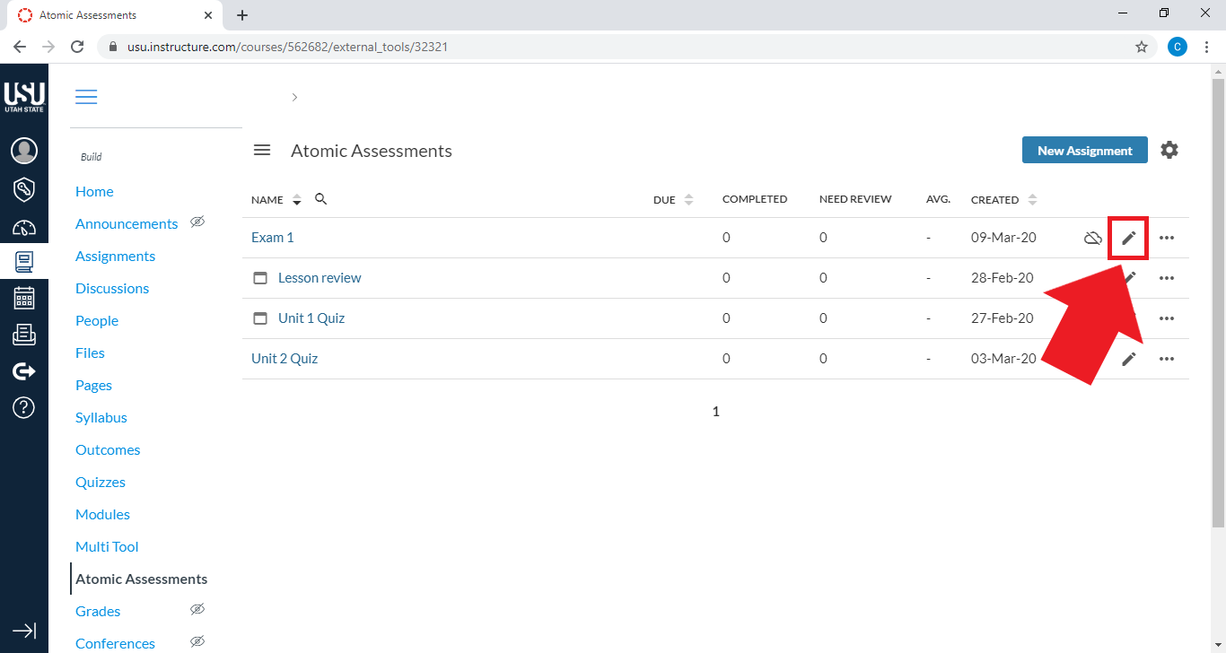
Task: Switch to the Atomic Assessments browser tab
Action: coord(99,14)
